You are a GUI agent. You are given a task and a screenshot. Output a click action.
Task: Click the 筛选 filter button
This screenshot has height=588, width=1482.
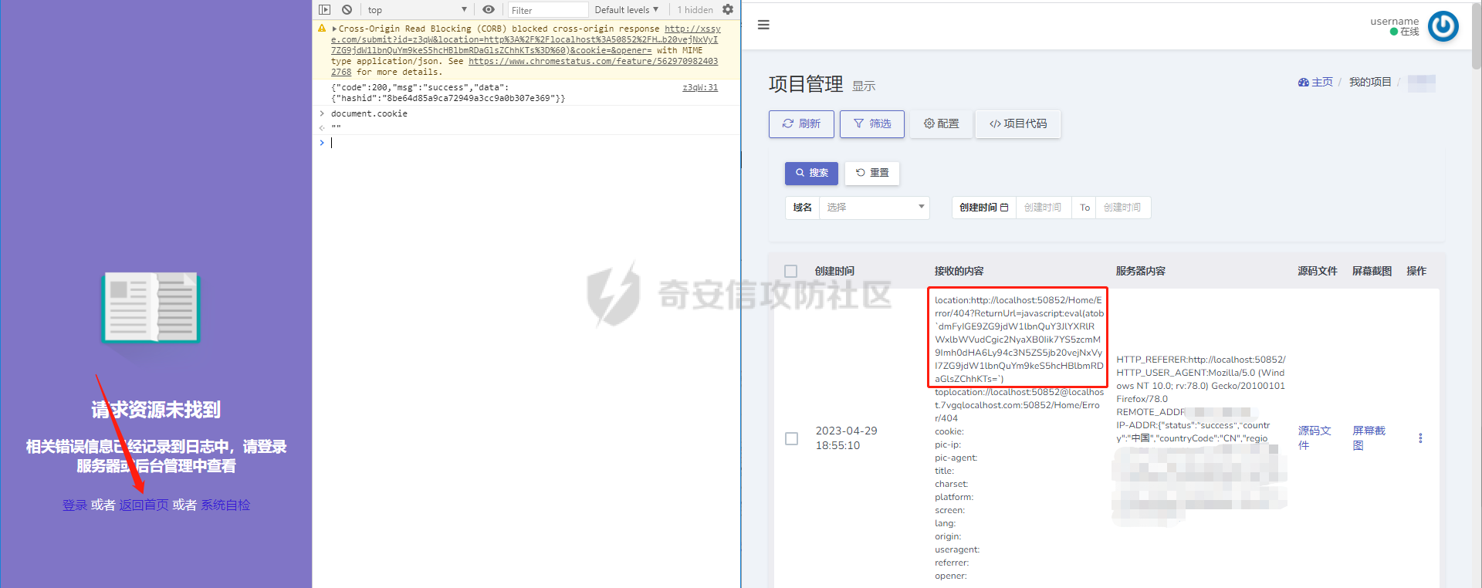click(x=872, y=123)
